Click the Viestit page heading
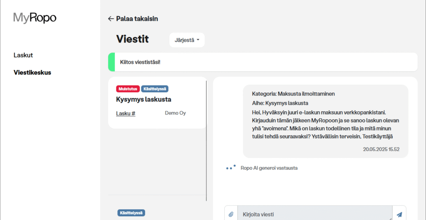This screenshot has width=426, height=220. (x=133, y=39)
